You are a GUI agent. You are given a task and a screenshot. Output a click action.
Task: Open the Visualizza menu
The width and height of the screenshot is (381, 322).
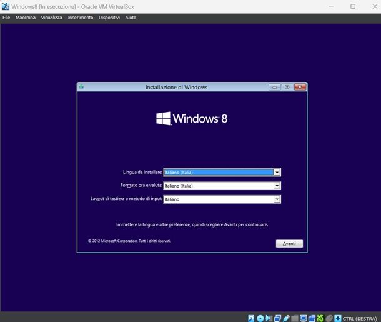pos(51,18)
